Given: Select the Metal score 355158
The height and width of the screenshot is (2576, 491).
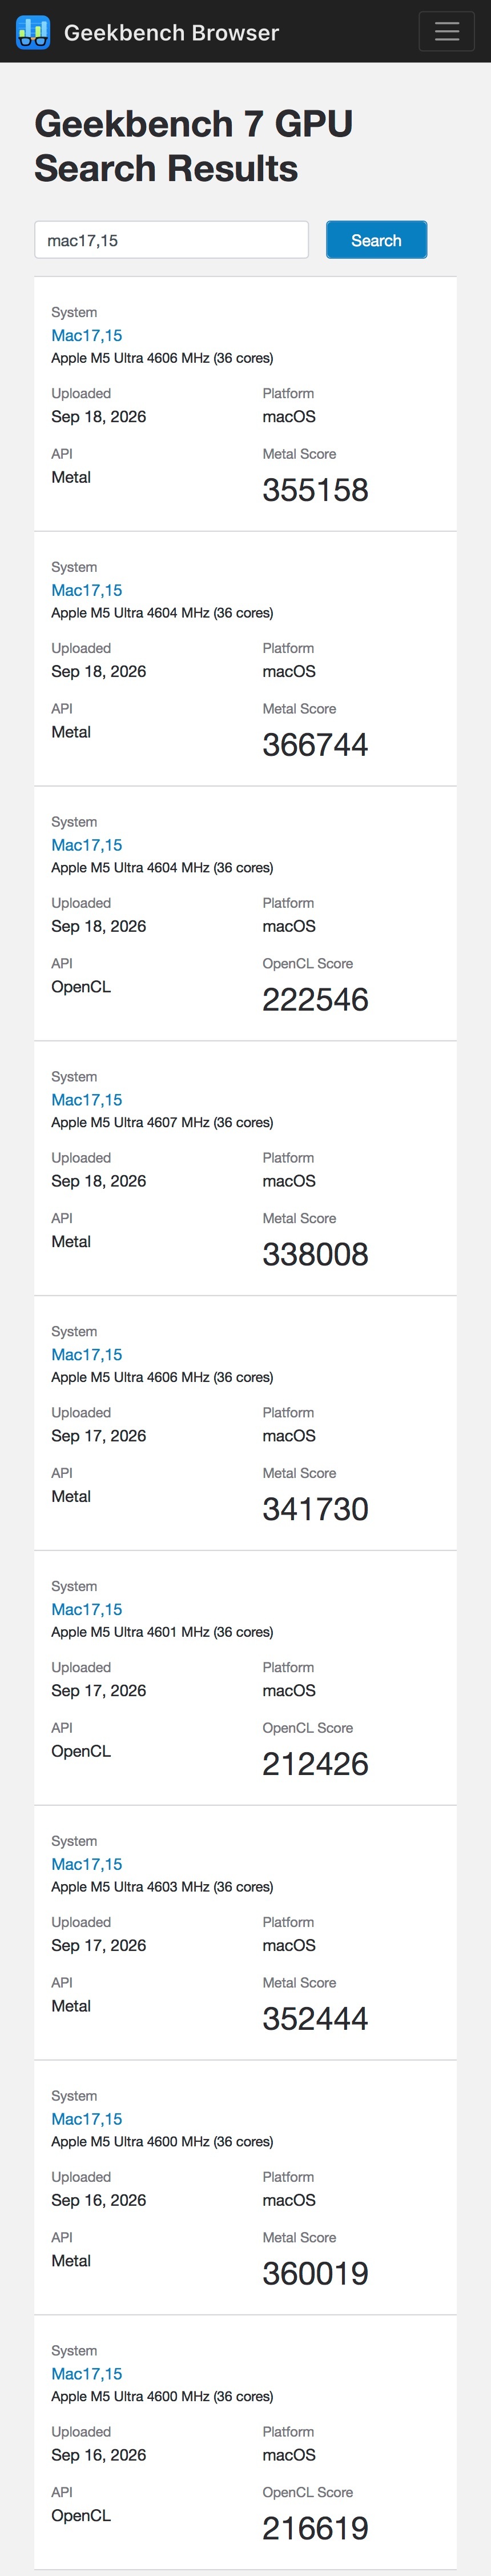Looking at the screenshot, I should click(x=315, y=490).
